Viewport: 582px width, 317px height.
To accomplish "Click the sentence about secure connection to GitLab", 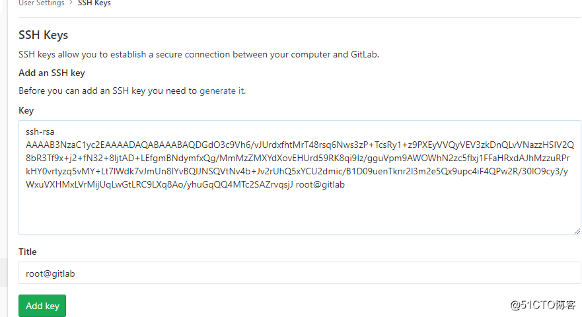I will pos(199,55).
